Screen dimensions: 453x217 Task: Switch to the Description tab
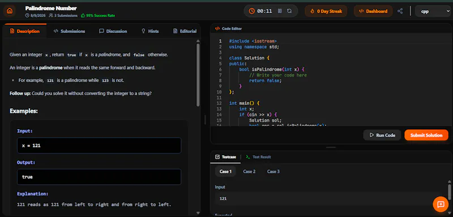(25, 31)
